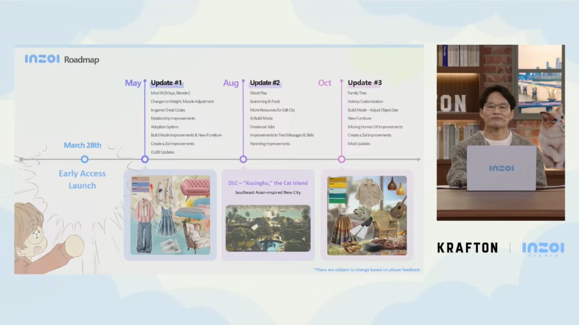Click the Southeast Asian city preview thumbnail

pyautogui.click(x=268, y=228)
